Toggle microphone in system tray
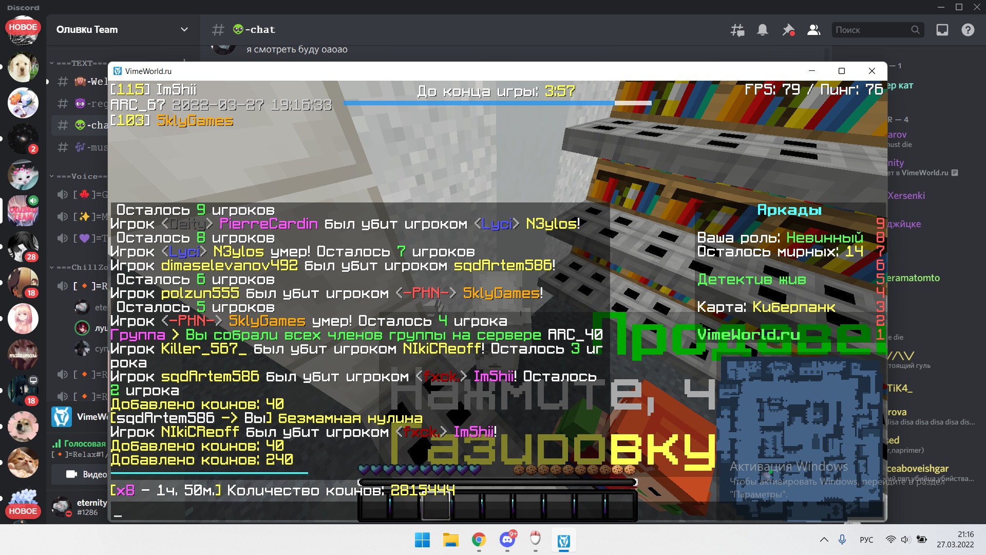 (842, 540)
